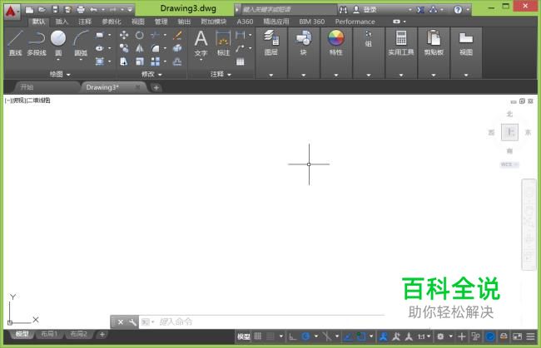Toggle the grid display in status bar
The height and width of the screenshot is (348, 541).
pos(258,336)
